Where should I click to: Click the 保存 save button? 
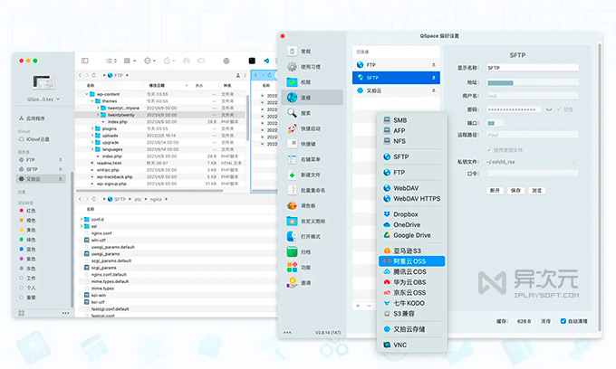[x=515, y=191]
